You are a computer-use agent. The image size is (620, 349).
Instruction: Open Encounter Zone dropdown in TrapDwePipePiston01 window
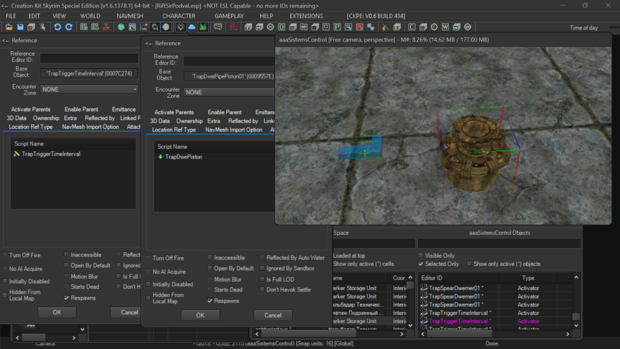[x=229, y=92]
